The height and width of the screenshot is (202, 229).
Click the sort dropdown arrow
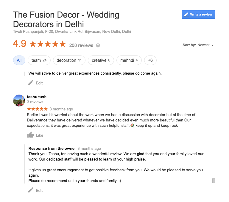(212, 45)
